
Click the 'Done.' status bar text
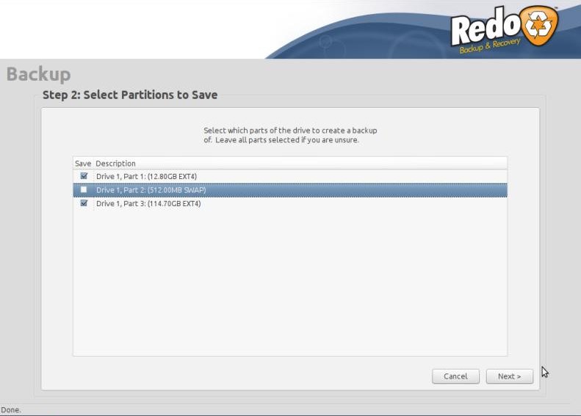[x=11, y=409]
